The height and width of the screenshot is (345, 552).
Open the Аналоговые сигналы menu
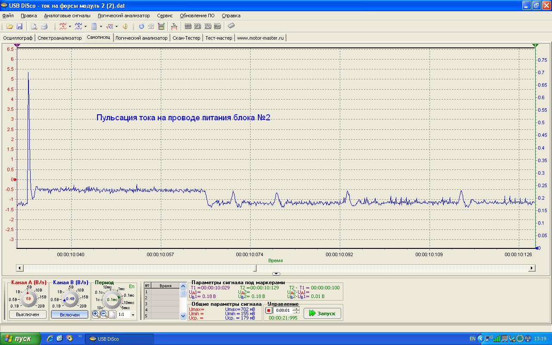67,16
